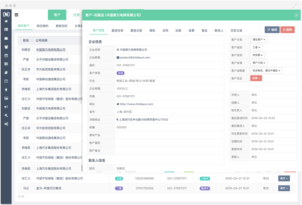Open the calendar icon in sidebar
Viewport: 302px width, 205px height.
click(6, 55)
